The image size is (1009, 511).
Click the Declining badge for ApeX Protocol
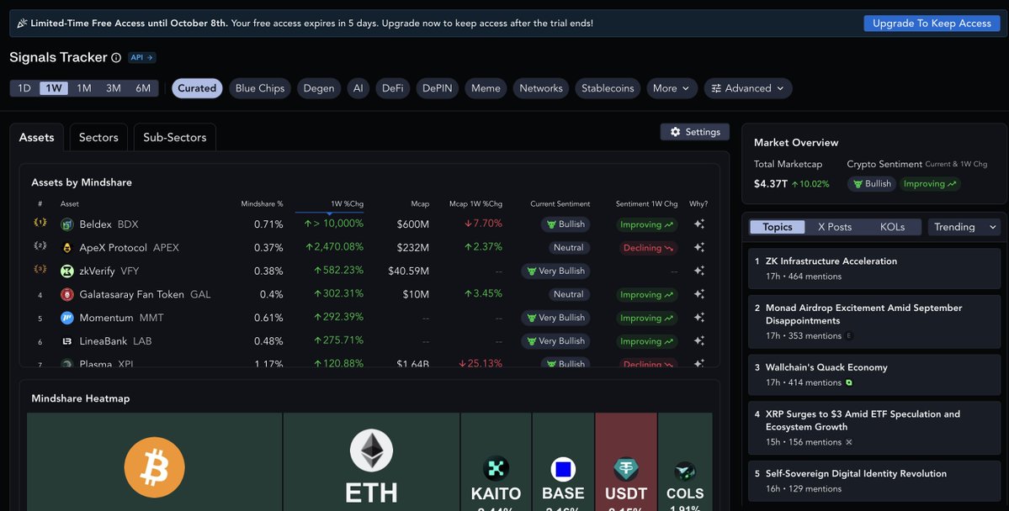648,248
